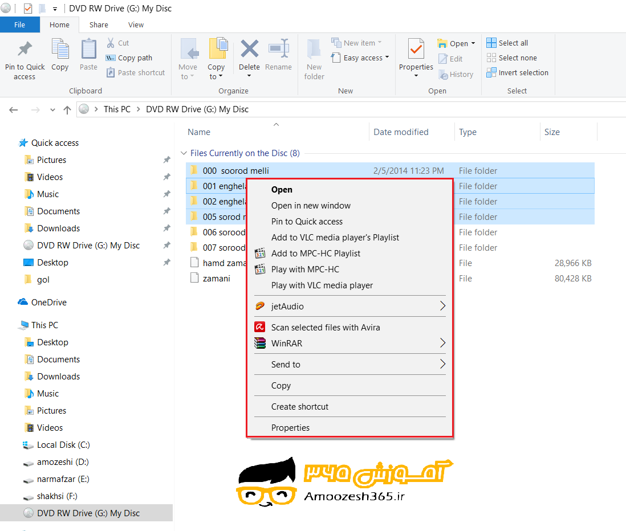Click This PC in the address bar
The width and height of the screenshot is (626, 531).
pyautogui.click(x=117, y=109)
